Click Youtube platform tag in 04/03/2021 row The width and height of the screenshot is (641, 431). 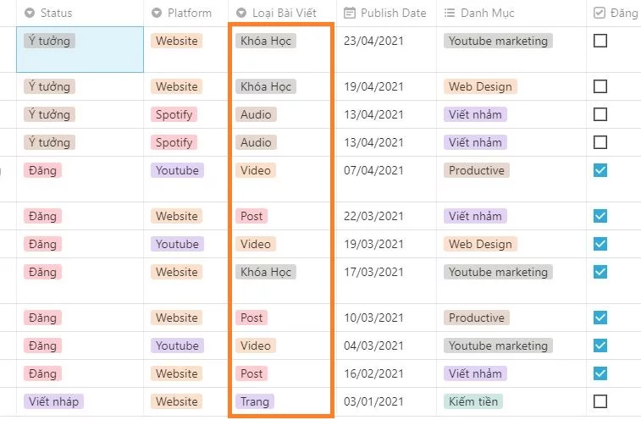pos(178,345)
